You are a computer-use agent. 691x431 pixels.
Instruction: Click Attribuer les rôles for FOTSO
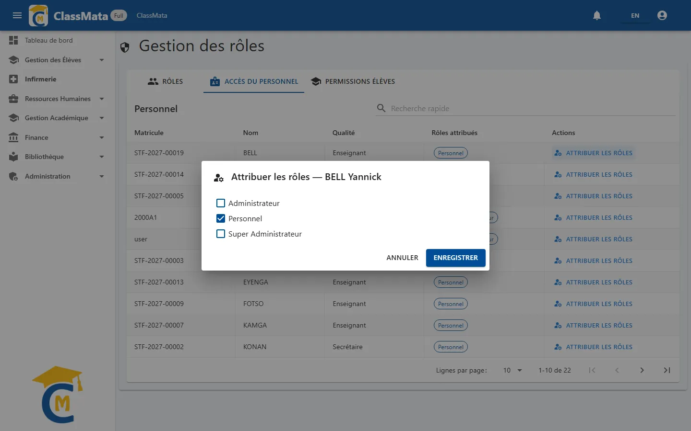593,304
